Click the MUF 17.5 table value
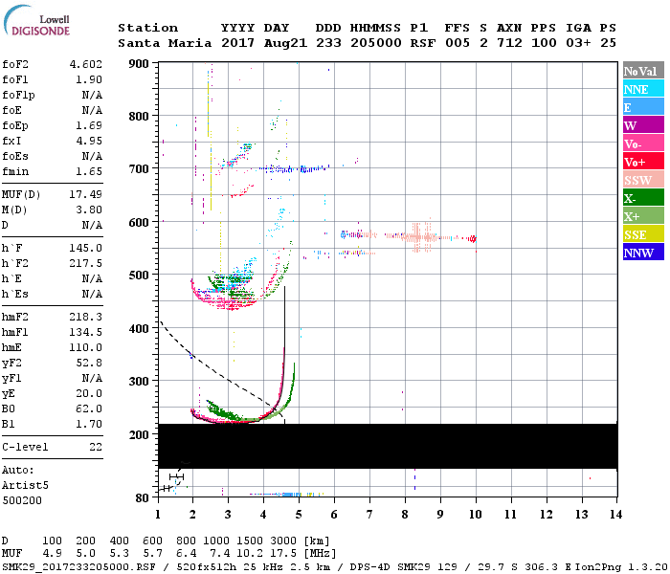This screenshot has height=574, width=670. 283,554
